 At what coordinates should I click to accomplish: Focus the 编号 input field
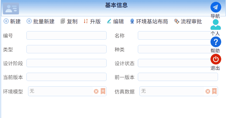pyautogui.click(x=66, y=35)
